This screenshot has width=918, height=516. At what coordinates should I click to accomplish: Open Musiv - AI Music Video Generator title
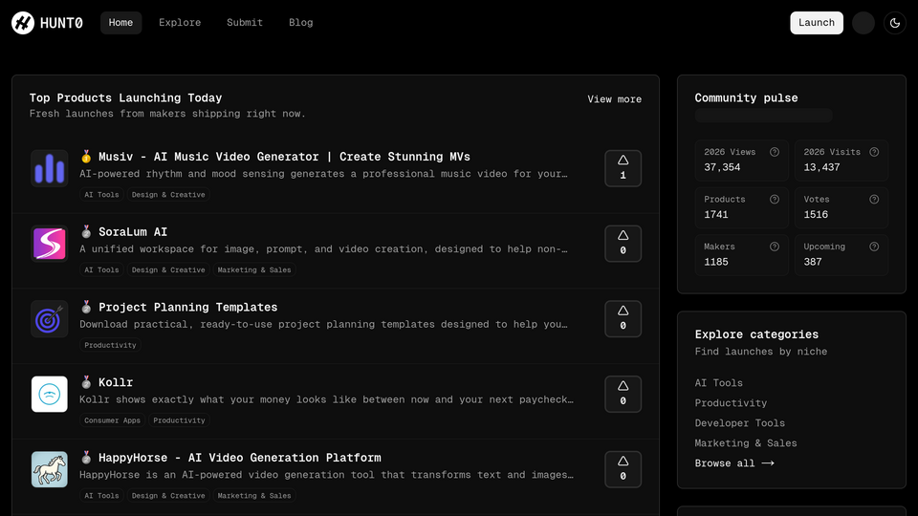[x=284, y=157]
